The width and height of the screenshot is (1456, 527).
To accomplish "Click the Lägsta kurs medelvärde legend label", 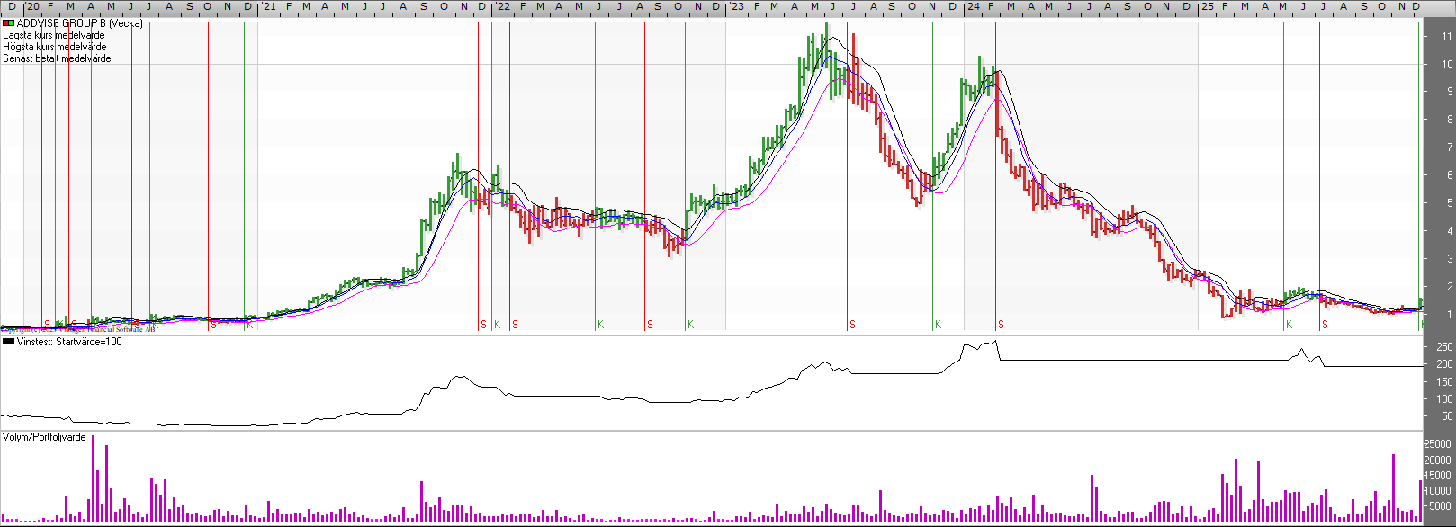I will coord(54,35).
